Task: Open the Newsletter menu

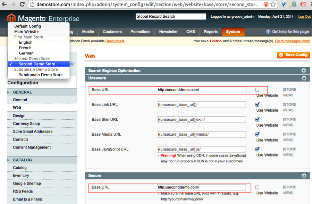Action: tap(168, 32)
